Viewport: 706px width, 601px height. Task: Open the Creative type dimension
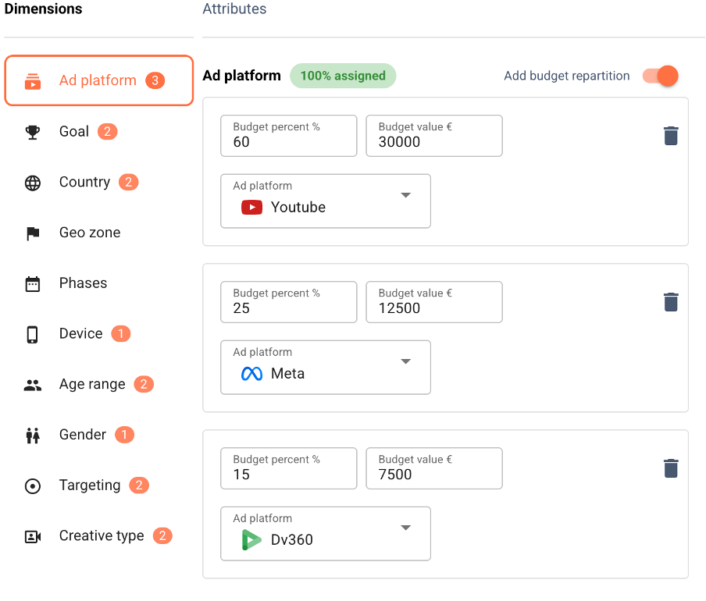coord(102,535)
